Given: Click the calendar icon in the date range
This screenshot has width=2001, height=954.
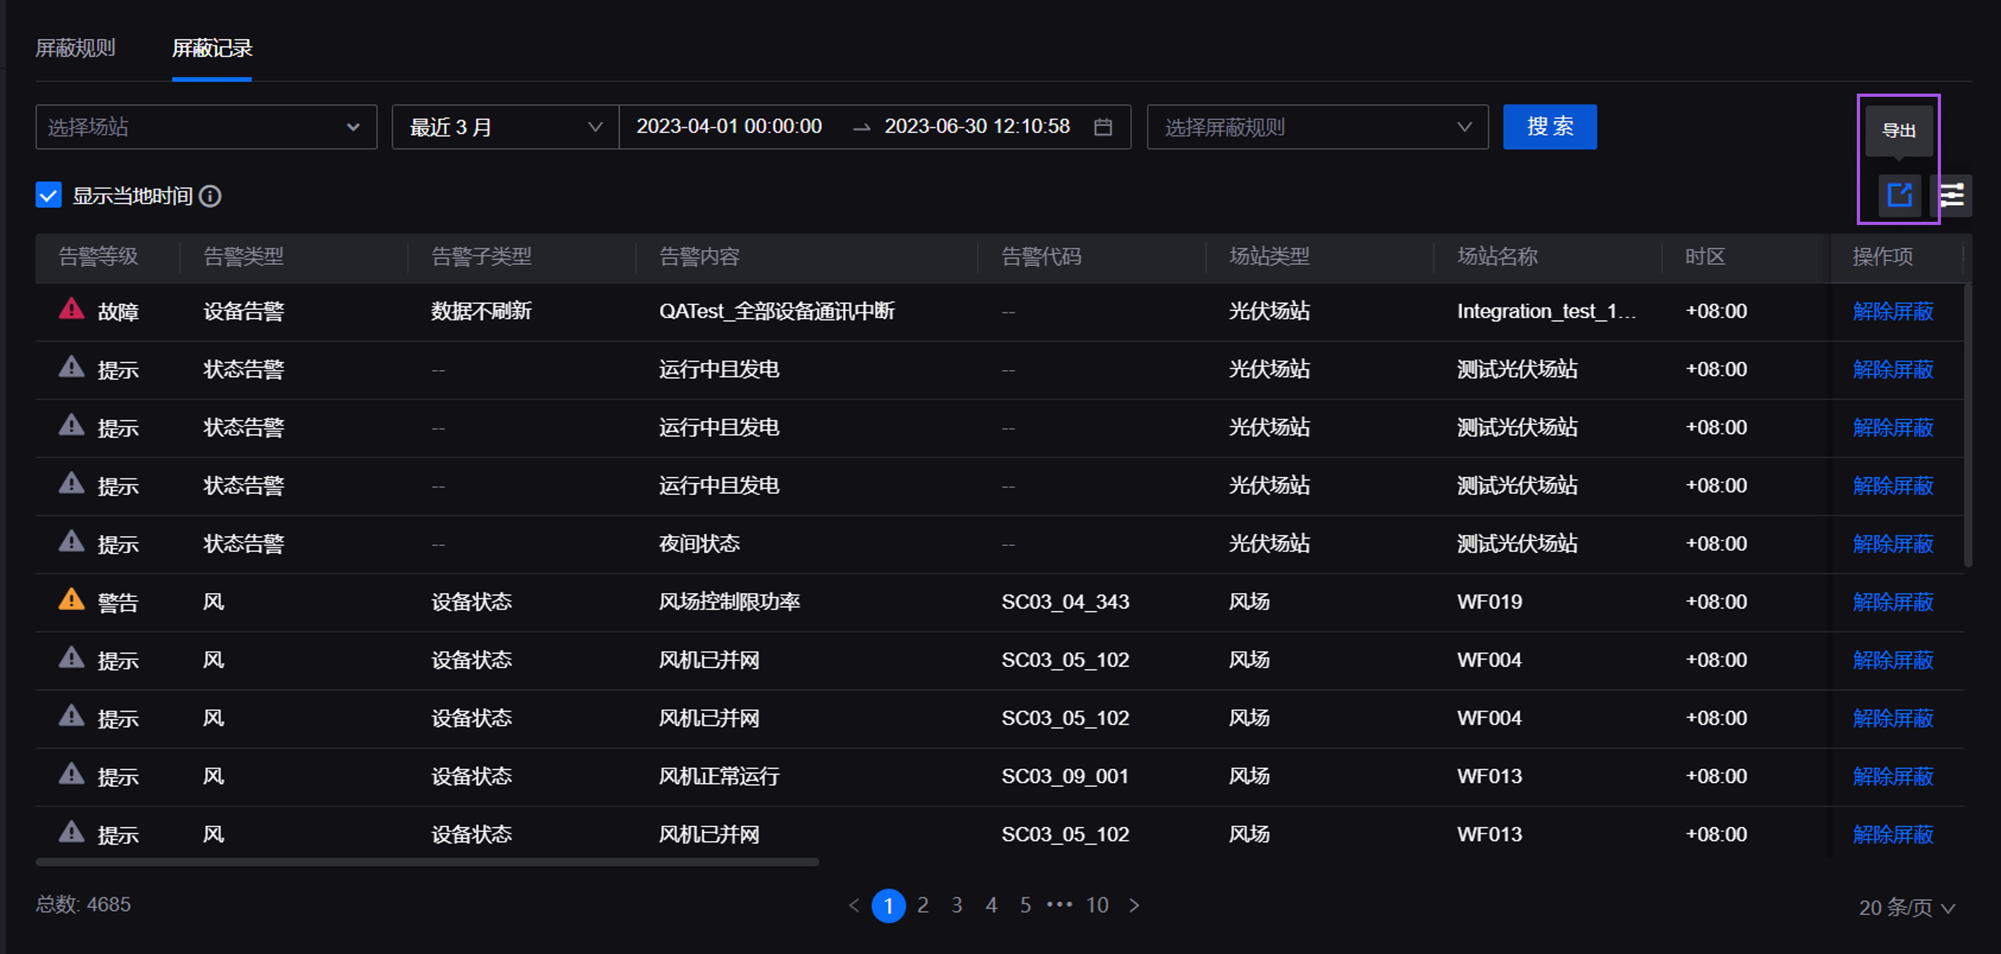Looking at the screenshot, I should 1104,126.
